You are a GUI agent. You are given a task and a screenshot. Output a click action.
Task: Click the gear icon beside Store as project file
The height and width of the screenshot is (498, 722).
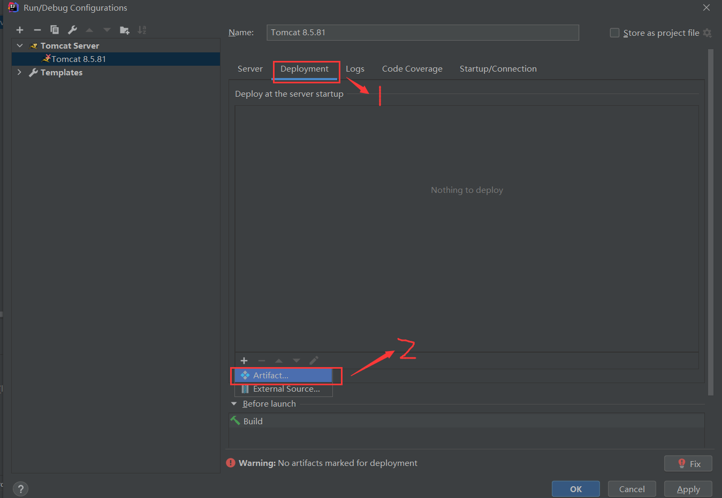tap(708, 33)
